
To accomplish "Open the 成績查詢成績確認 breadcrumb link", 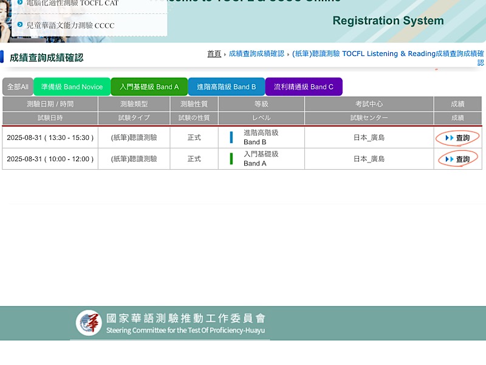I will tap(256, 54).
